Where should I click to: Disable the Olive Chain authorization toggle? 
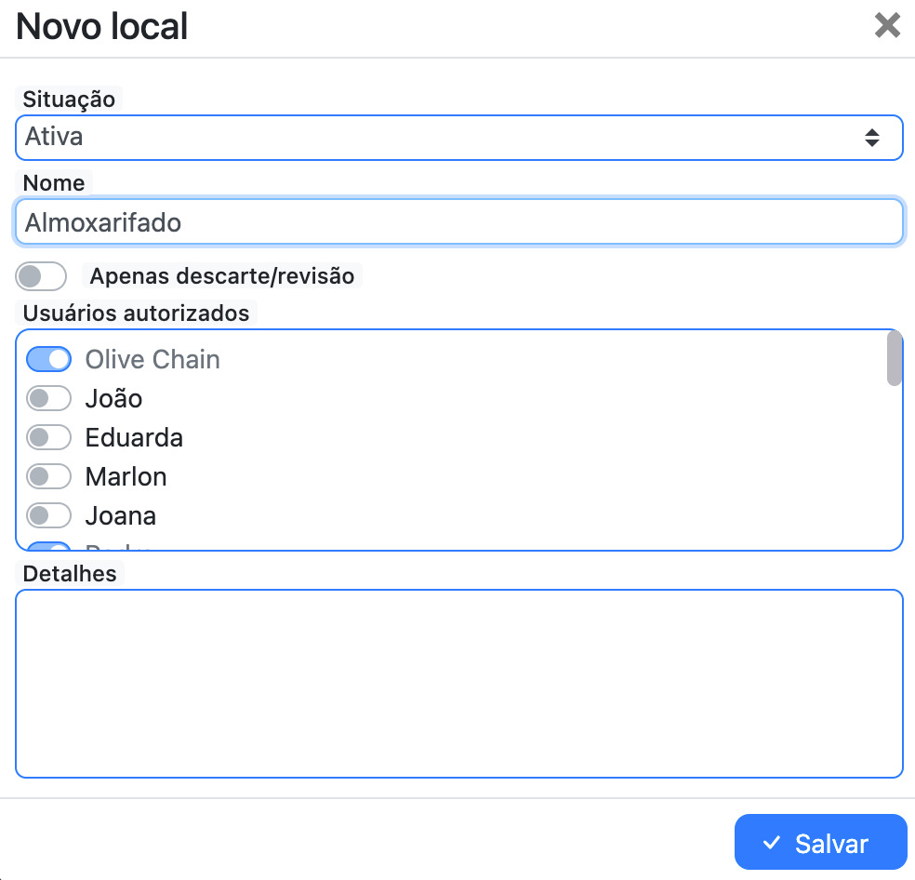[48, 359]
